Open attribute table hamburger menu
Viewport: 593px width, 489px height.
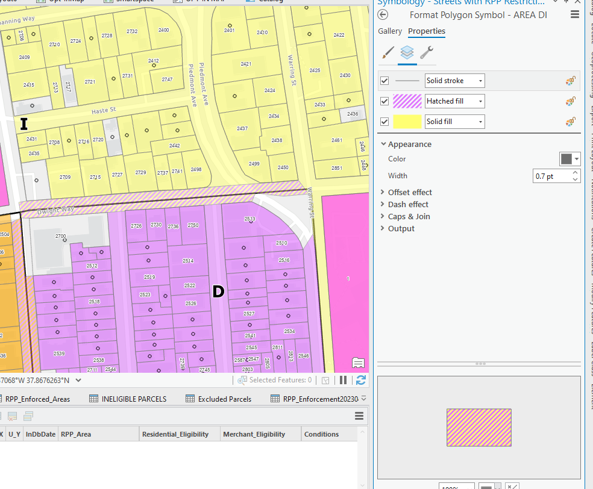pyautogui.click(x=359, y=416)
